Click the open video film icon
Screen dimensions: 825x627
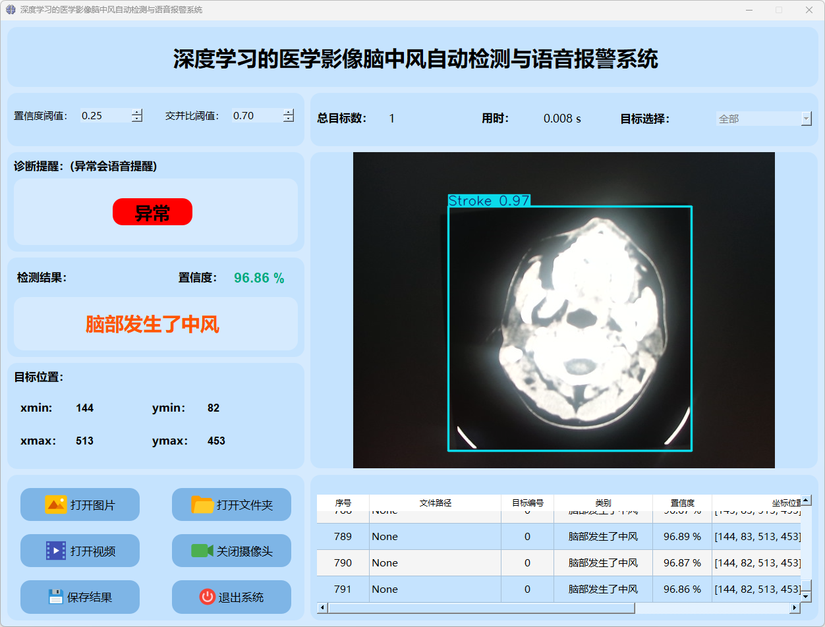point(55,551)
